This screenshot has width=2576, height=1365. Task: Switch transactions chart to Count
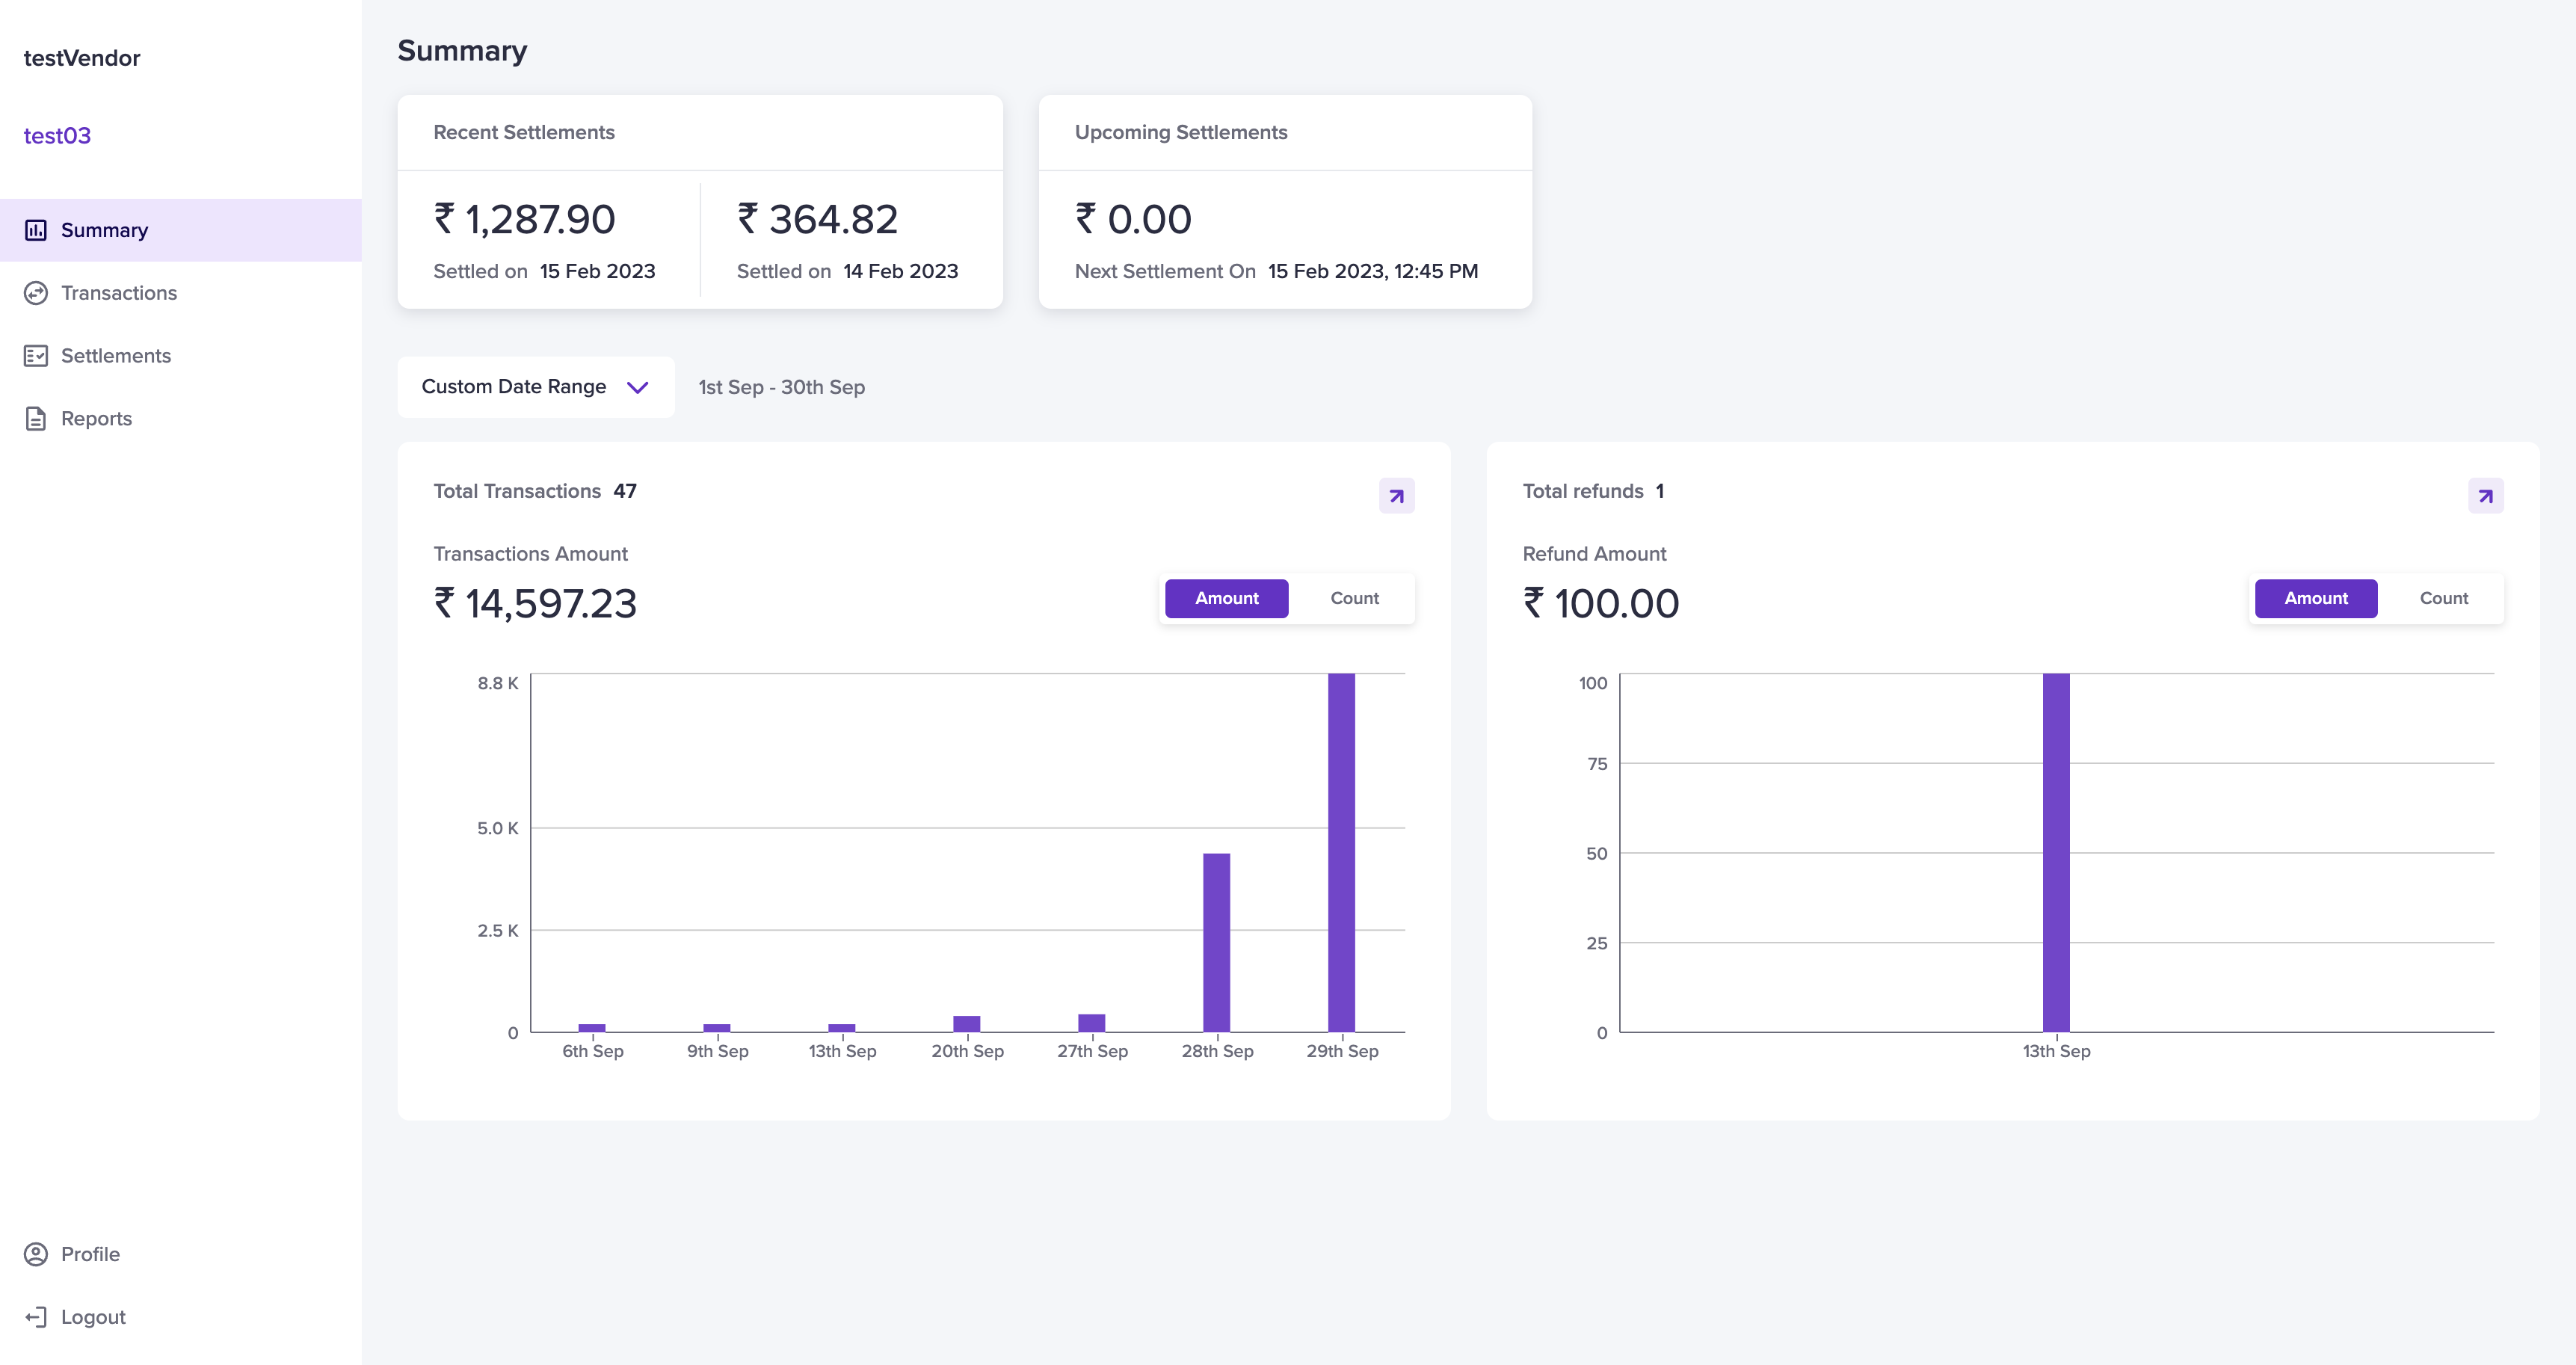(1354, 598)
